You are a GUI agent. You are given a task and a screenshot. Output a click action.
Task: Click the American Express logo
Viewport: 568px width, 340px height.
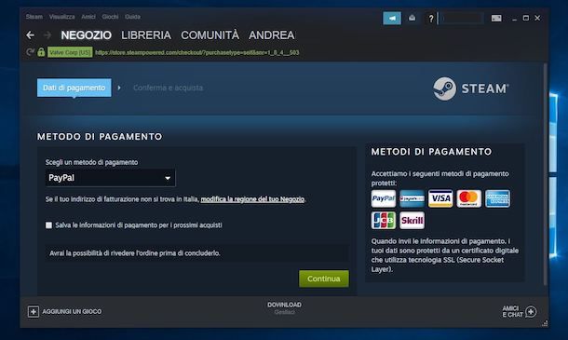pos(497,198)
